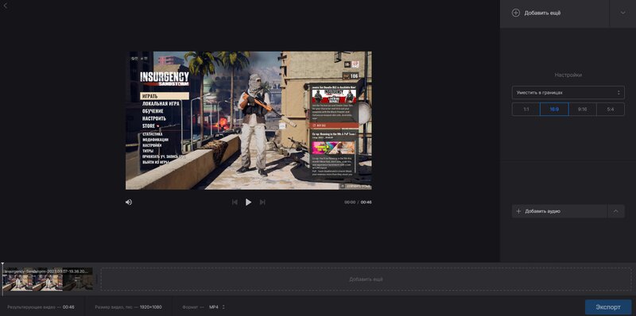Open the Уместить в границах dropdown
The width and height of the screenshot is (636, 316).
point(568,93)
